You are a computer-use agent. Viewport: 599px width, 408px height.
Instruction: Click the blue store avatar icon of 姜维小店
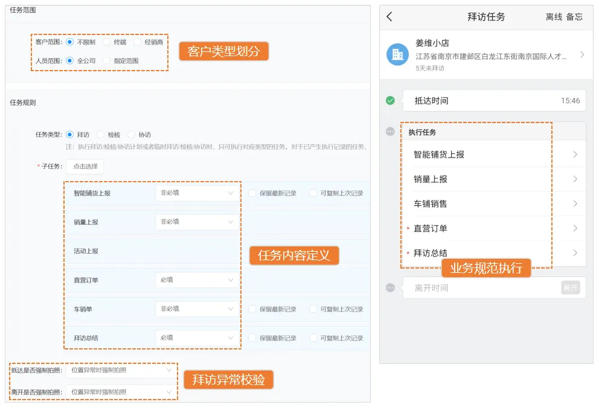coord(397,54)
